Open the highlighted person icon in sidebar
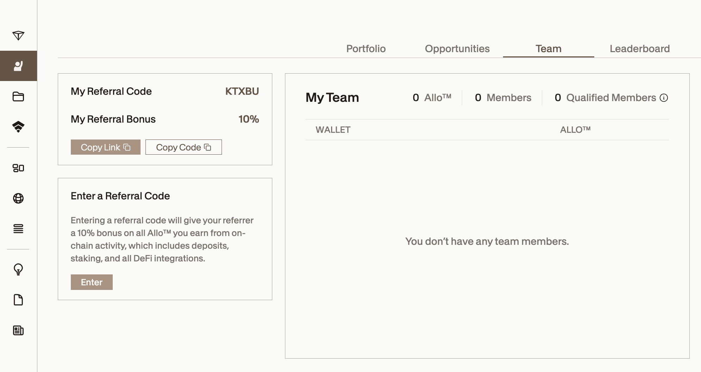The image size is (701, 372). 18,66
